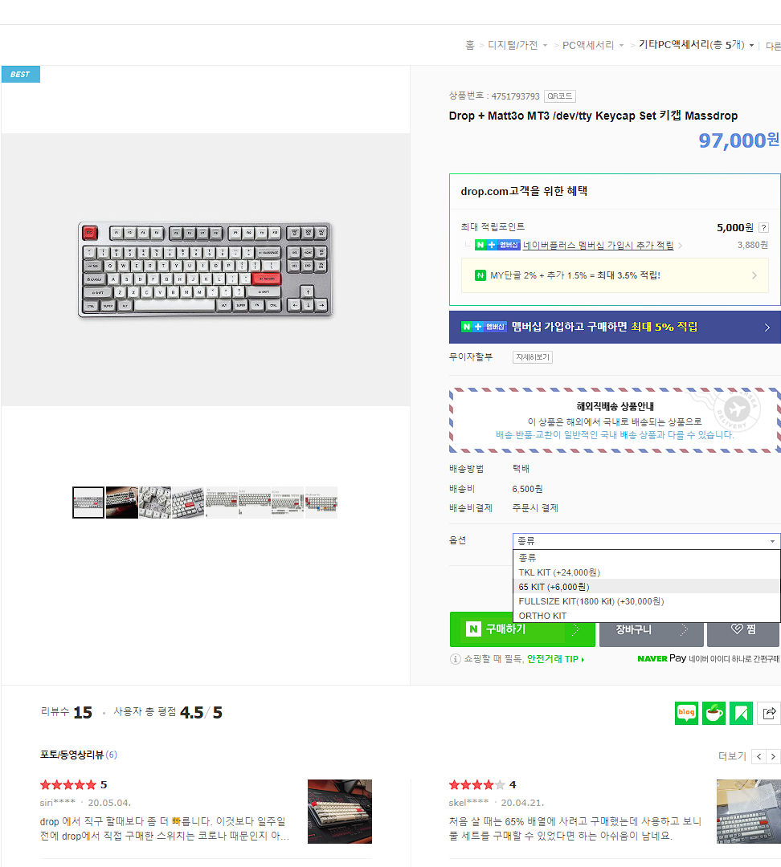Click the skel**** review text
The width and height of the screenshot is (781, 867).
(x=575, y=828)
